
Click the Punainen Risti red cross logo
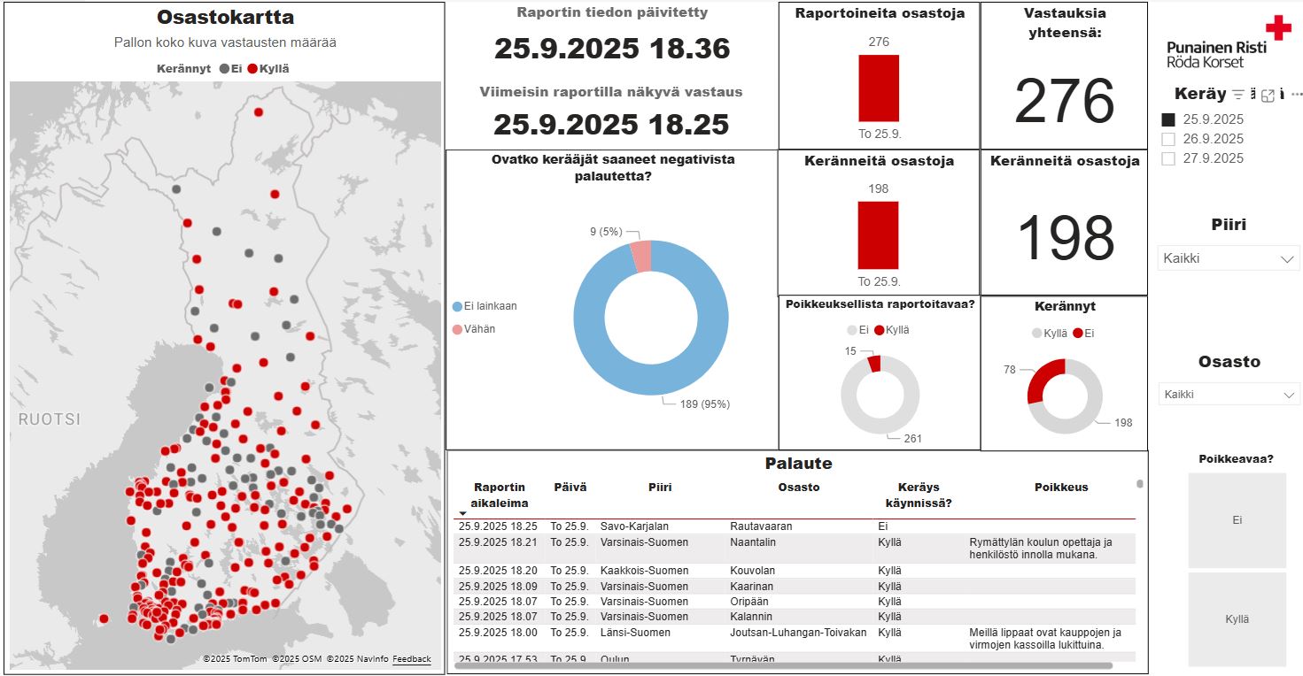point(1277,28)
